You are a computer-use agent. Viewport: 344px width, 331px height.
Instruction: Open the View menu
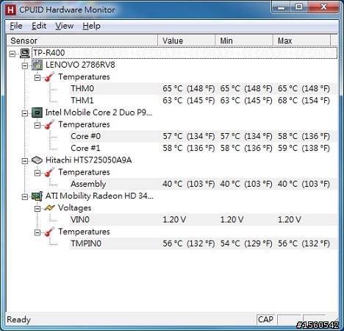(x=64, y=26)
